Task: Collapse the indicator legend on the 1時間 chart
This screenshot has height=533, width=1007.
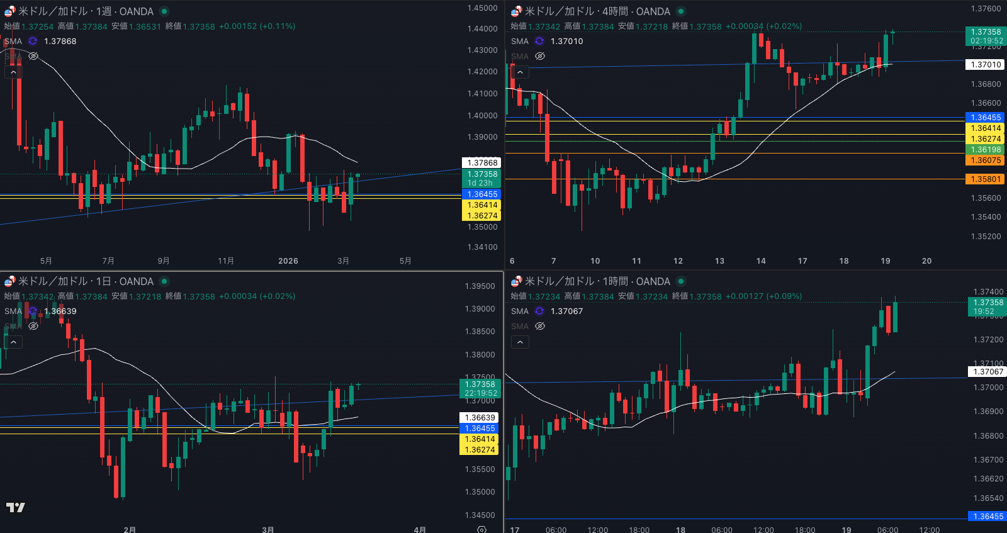Action: 520,342
